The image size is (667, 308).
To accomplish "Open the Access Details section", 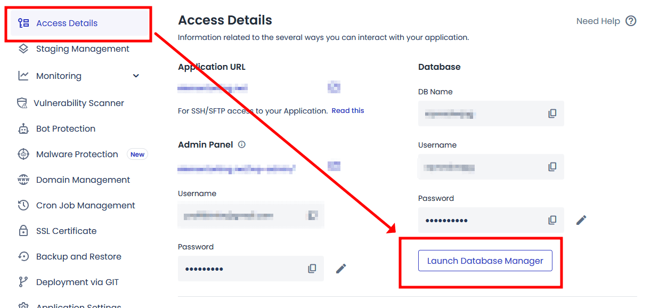I will coord(67,23).
